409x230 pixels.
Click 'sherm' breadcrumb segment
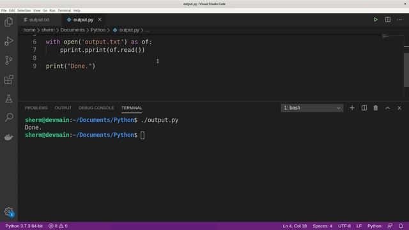(x=48, y=30)
